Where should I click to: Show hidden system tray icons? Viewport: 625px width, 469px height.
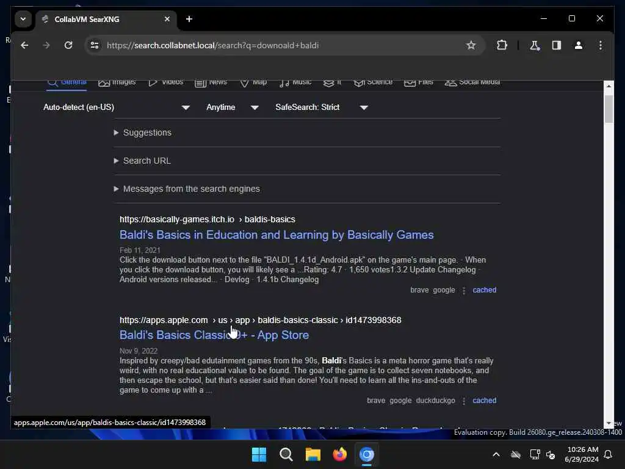click(x=496, y=454)
